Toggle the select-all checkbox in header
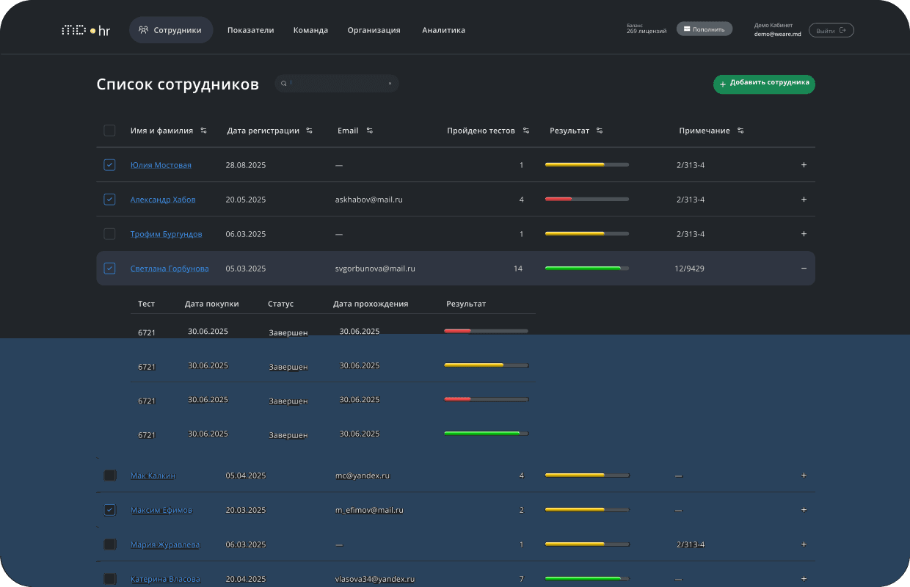The height and width of the screenshot is (587, 910). [x=109, y=131]
